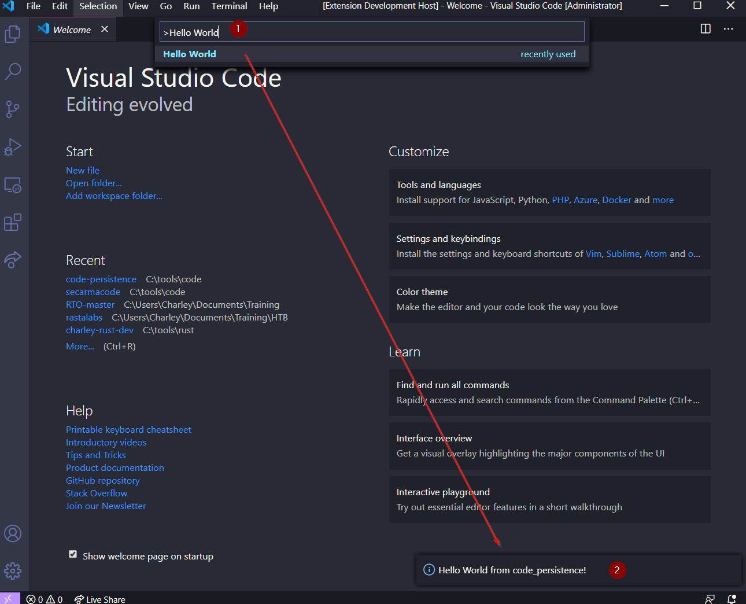
Task: Open the Manage gear icon
Action: tap(13, 571)
